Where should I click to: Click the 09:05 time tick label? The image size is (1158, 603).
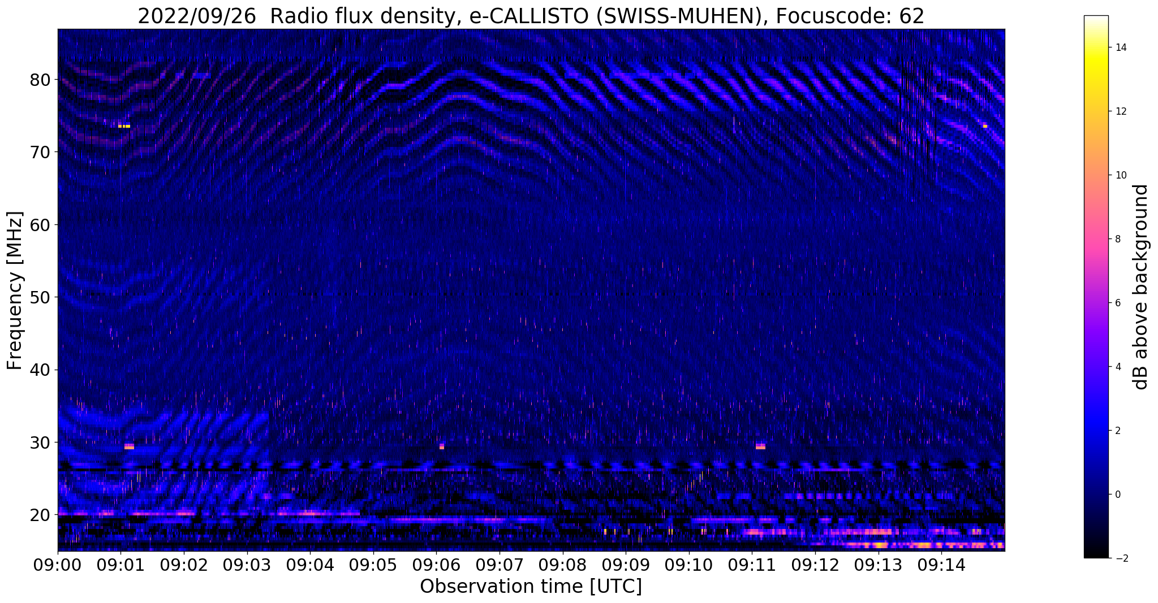point(373,565)
